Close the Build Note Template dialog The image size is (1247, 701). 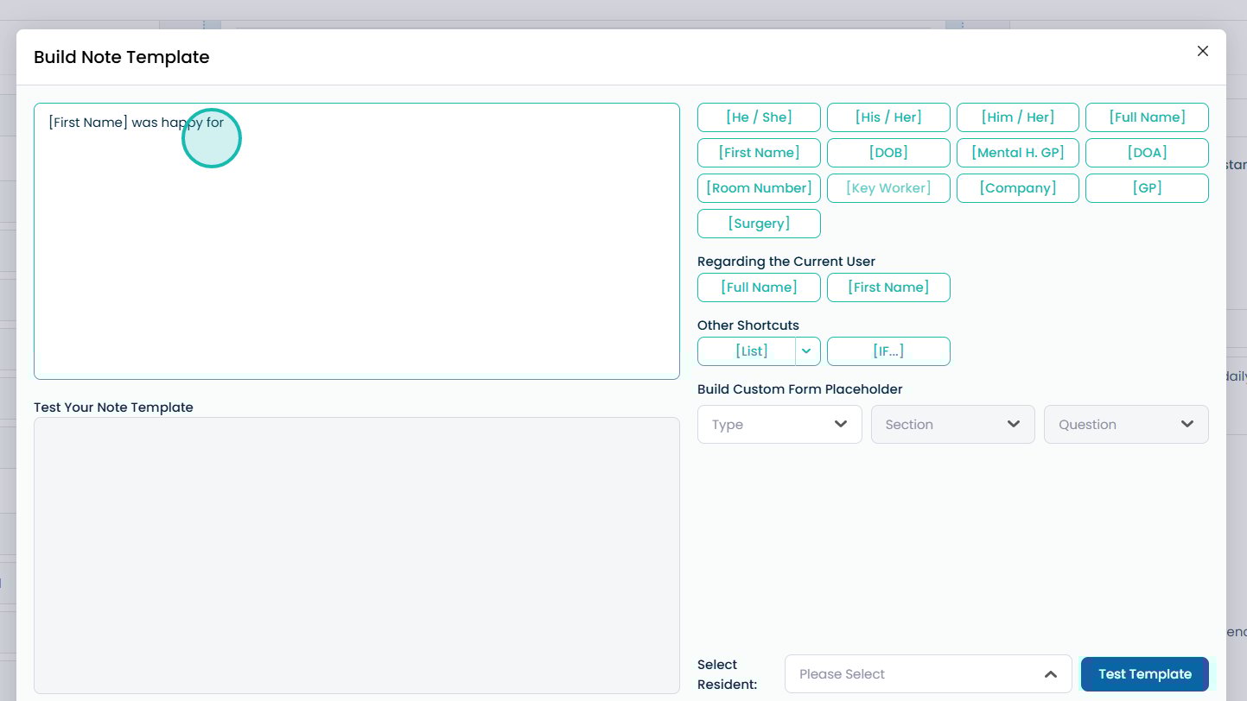tap(1202, 51)
